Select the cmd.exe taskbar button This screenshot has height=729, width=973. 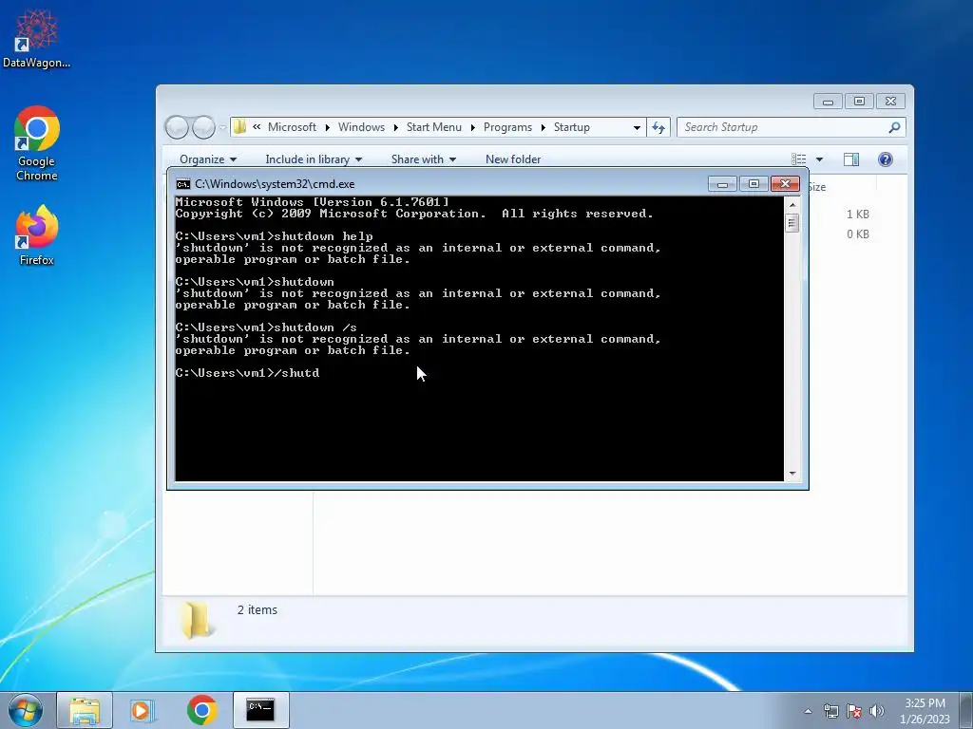coord(260,710)
